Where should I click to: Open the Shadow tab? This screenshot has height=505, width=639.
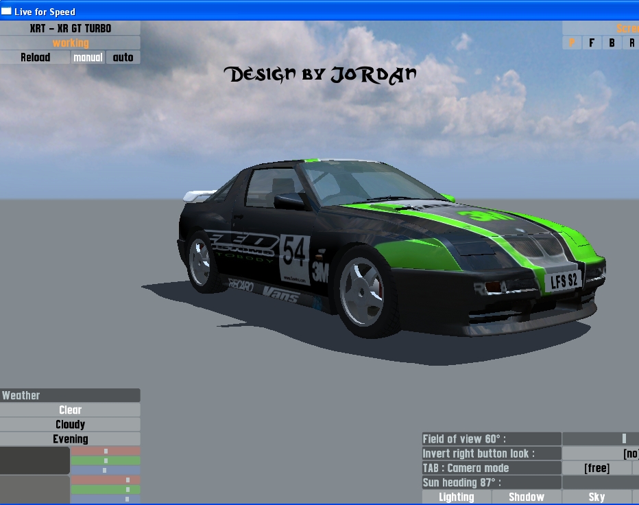527,497
